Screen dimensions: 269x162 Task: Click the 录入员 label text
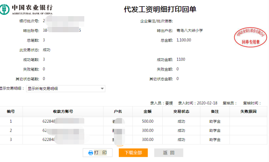157,103
